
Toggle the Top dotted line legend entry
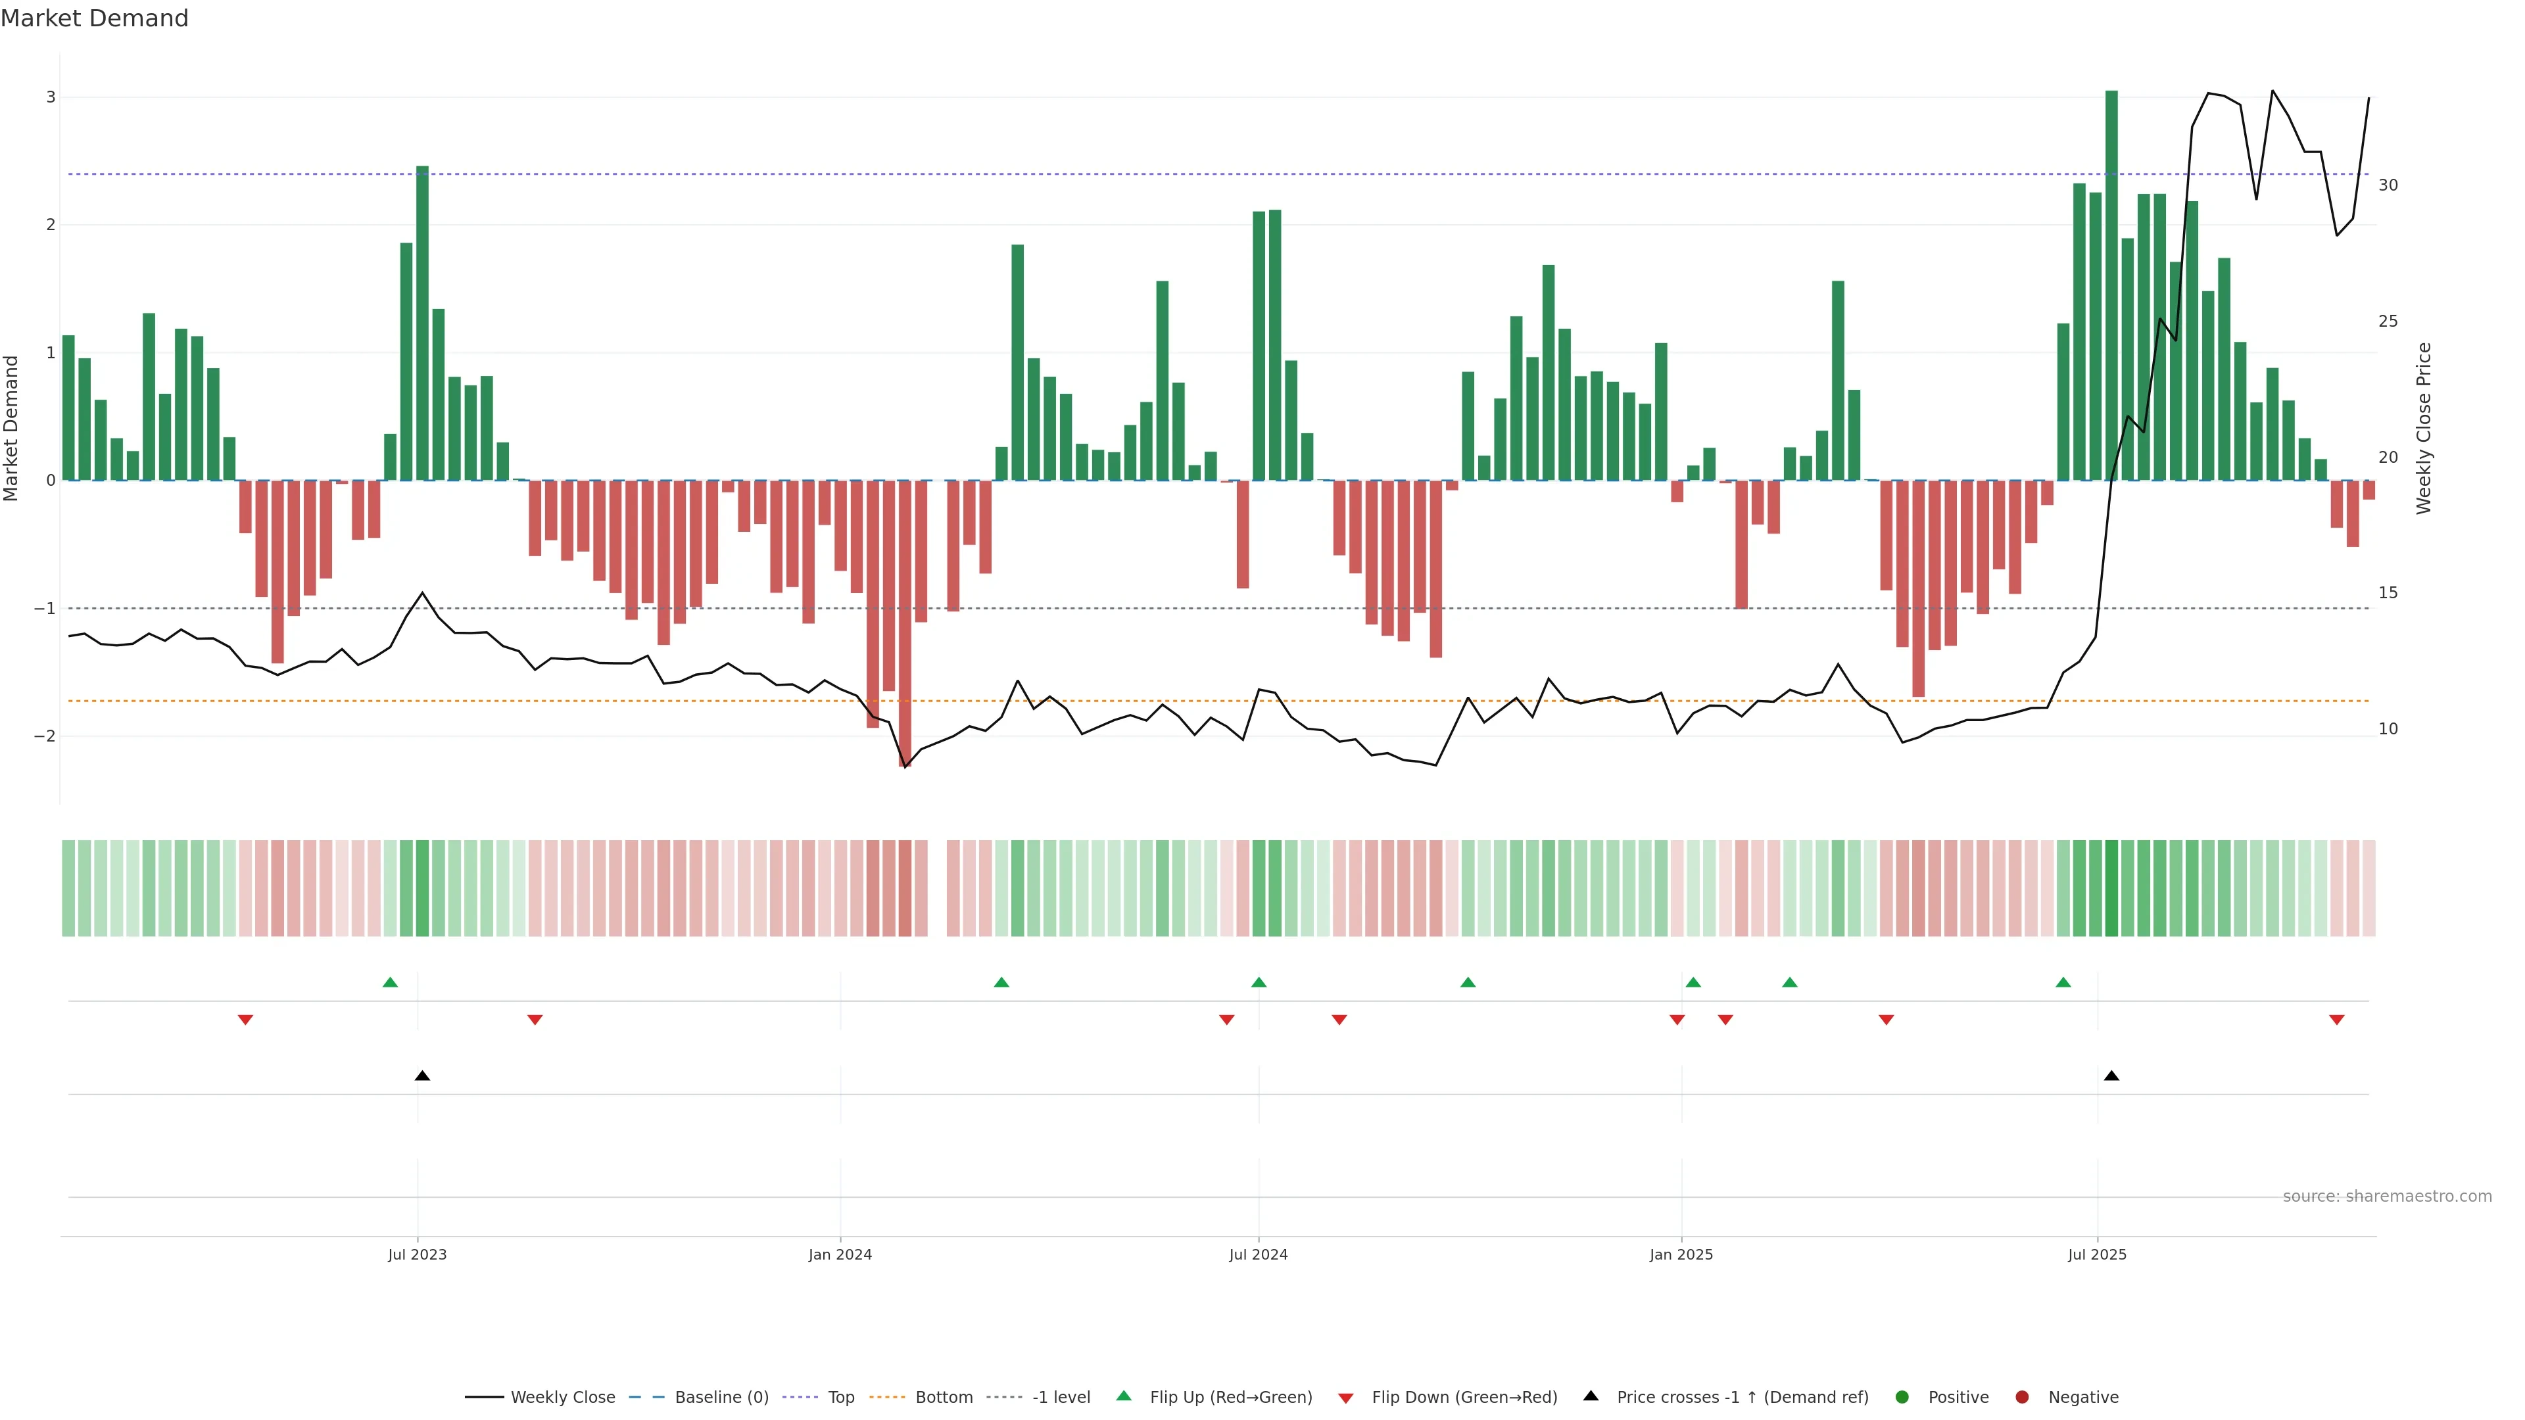pyautogui.click(x=840, y=1396)
